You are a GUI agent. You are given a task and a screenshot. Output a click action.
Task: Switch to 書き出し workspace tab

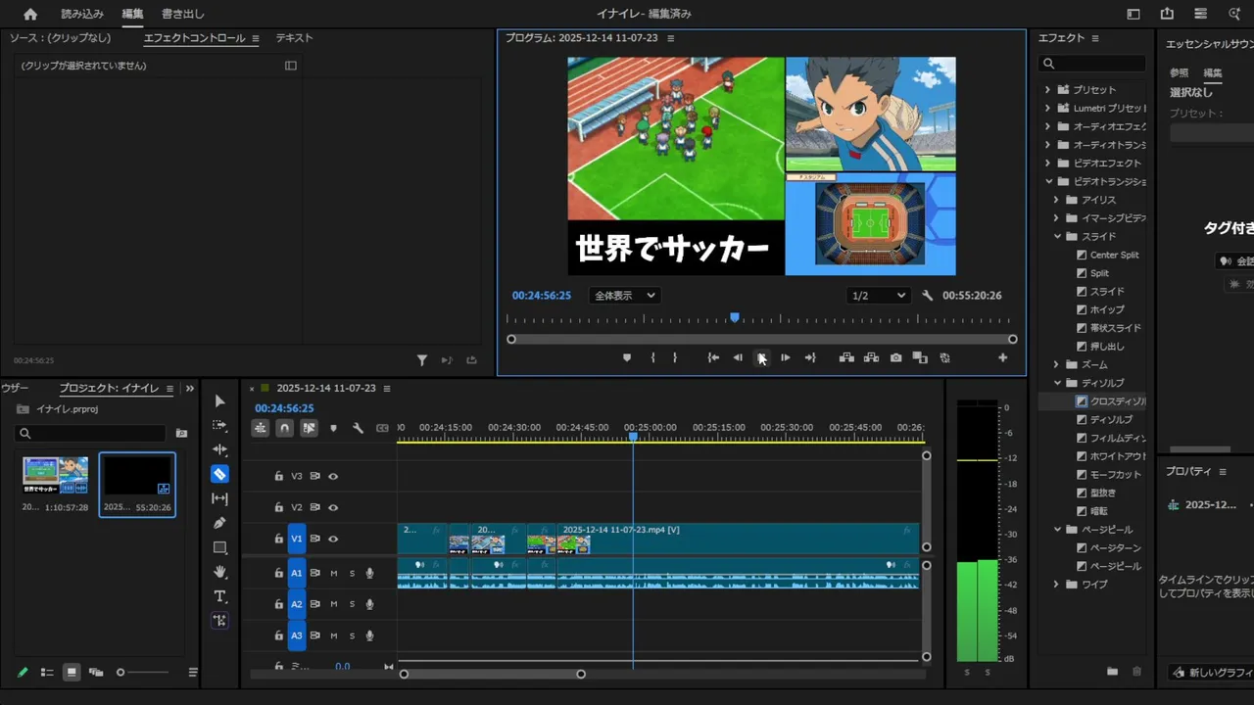pos(183,15)
